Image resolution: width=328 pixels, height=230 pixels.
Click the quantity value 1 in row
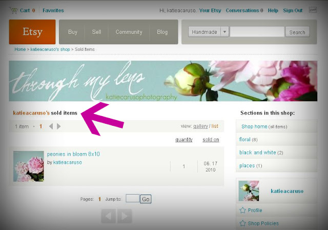click(x=183, y=166)
